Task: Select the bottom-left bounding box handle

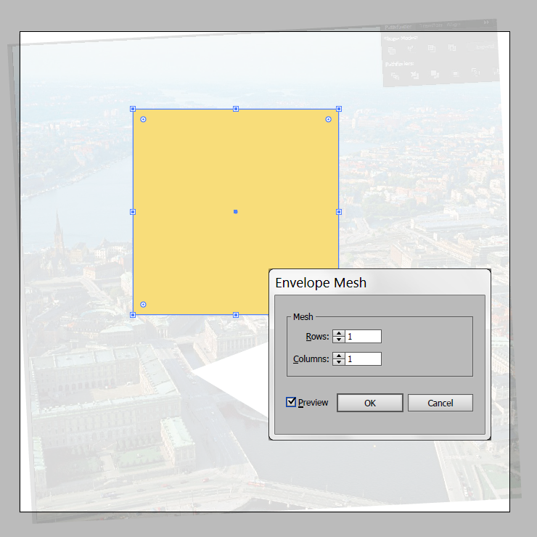Action: [133, 315]
